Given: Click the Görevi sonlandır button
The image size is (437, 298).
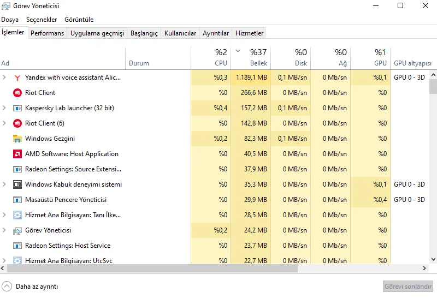Looking at the screenshot, I should point(408,286).
